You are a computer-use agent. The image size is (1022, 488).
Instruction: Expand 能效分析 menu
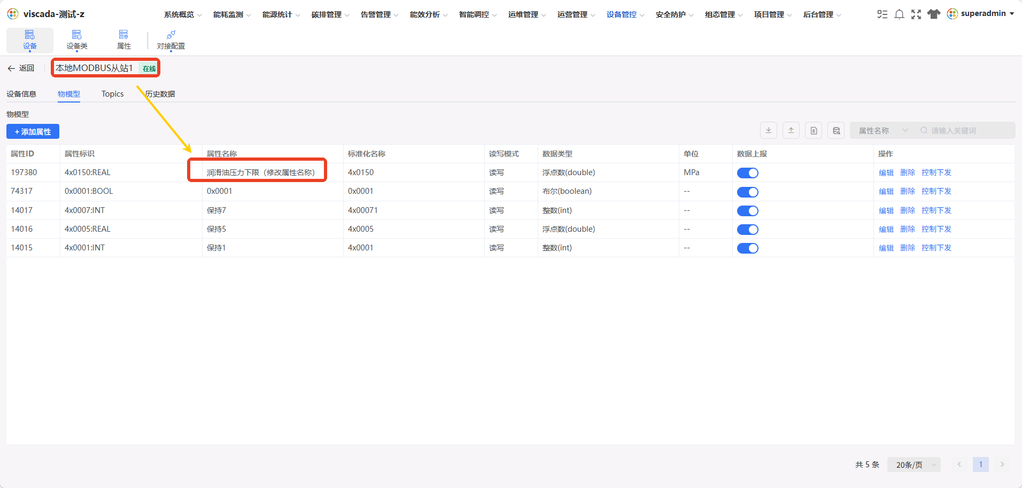pyautogui.click(x=429, y=14)
